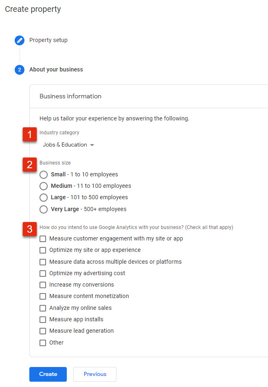Check Optimize my advertising cost
The height and width of the screenshot is (387, 268).
(43, 274)
